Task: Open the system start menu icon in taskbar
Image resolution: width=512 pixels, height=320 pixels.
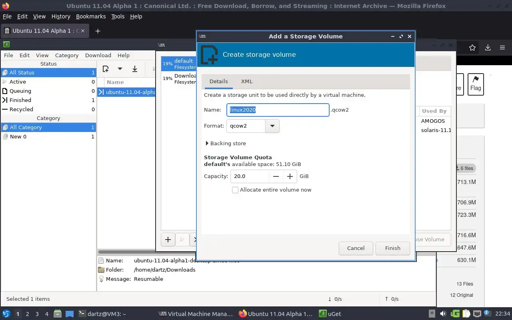Action: [x=6, y=314]
